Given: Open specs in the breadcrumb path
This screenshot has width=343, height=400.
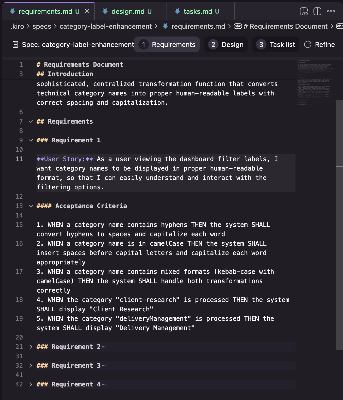Looking at the screenshot, I should (x=42, y=26).
